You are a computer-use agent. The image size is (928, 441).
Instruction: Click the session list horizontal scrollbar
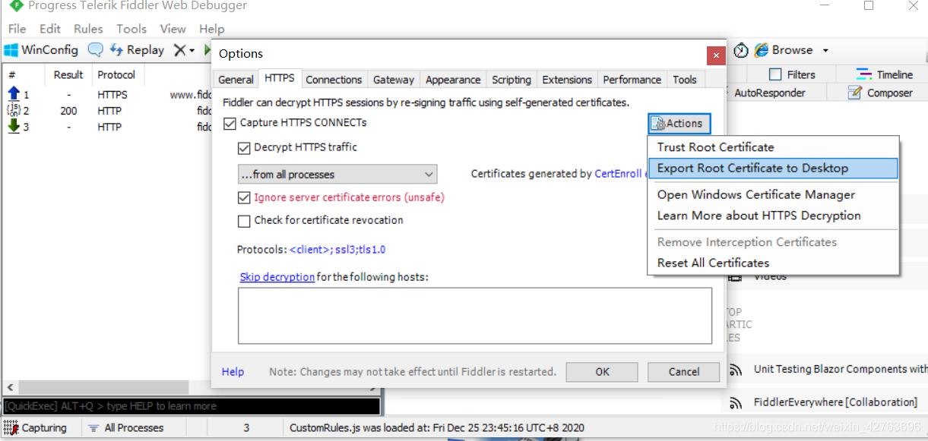(190, 388)
